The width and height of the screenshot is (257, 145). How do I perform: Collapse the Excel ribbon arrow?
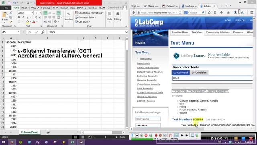click(x=126, y=26)
